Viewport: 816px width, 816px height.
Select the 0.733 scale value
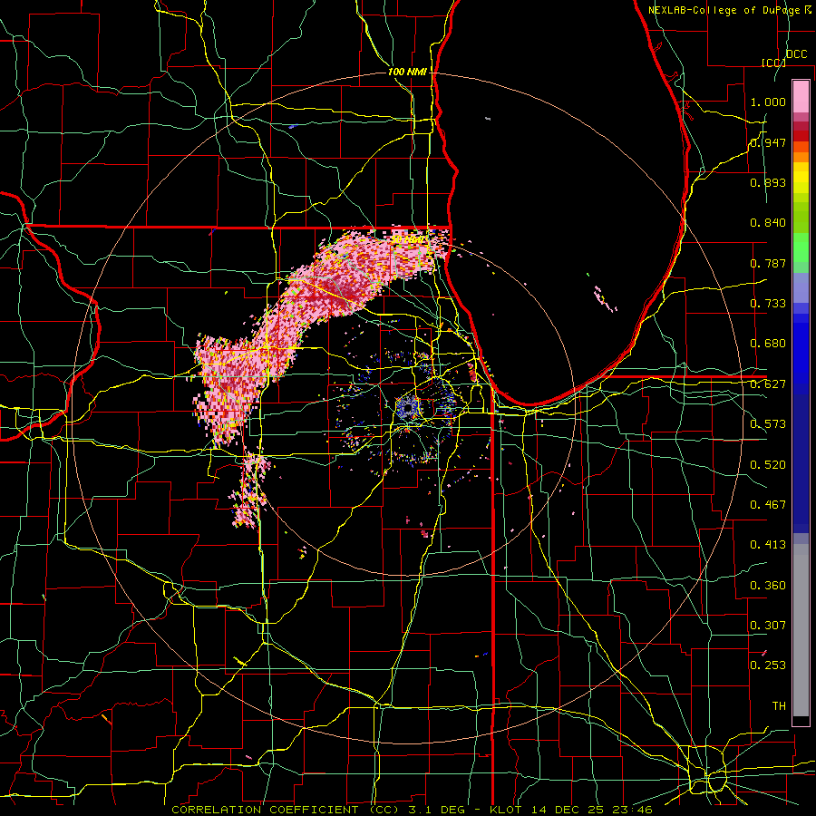768,304
